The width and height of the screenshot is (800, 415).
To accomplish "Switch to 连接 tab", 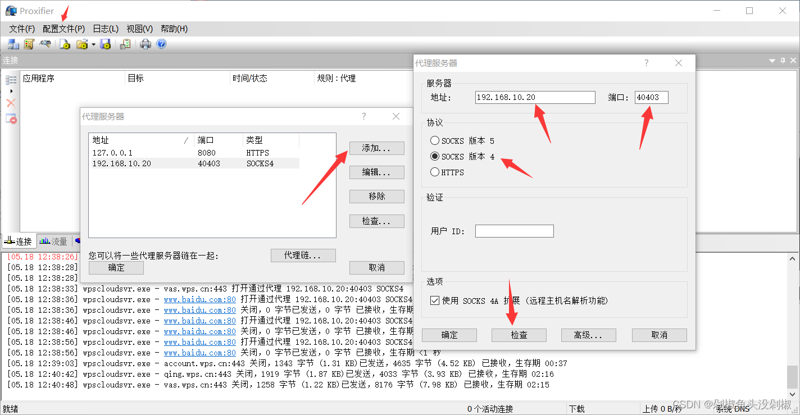I will pos(19,241).
